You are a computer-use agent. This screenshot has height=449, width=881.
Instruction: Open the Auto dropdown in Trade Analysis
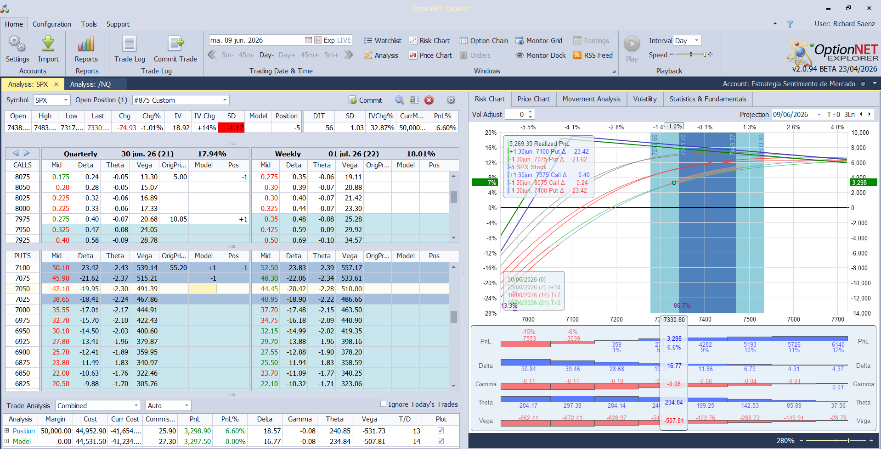coord(186,406)
